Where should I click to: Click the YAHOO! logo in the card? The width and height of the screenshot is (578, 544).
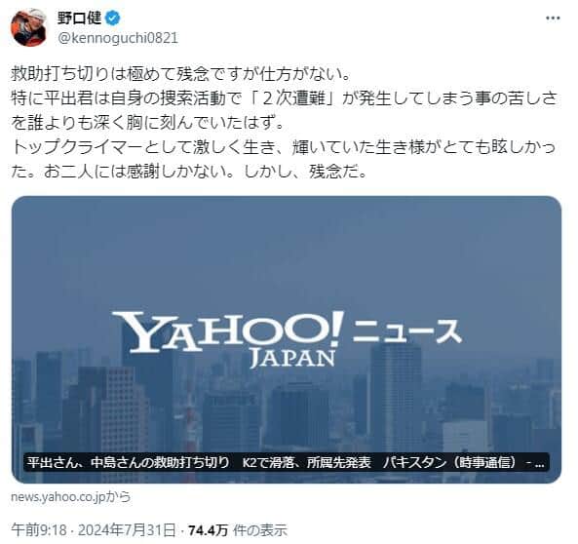[x=228, y=331]
